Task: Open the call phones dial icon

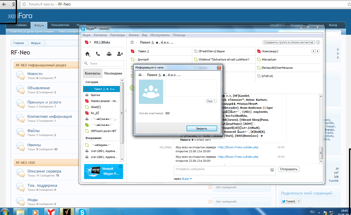Action: 98,54
